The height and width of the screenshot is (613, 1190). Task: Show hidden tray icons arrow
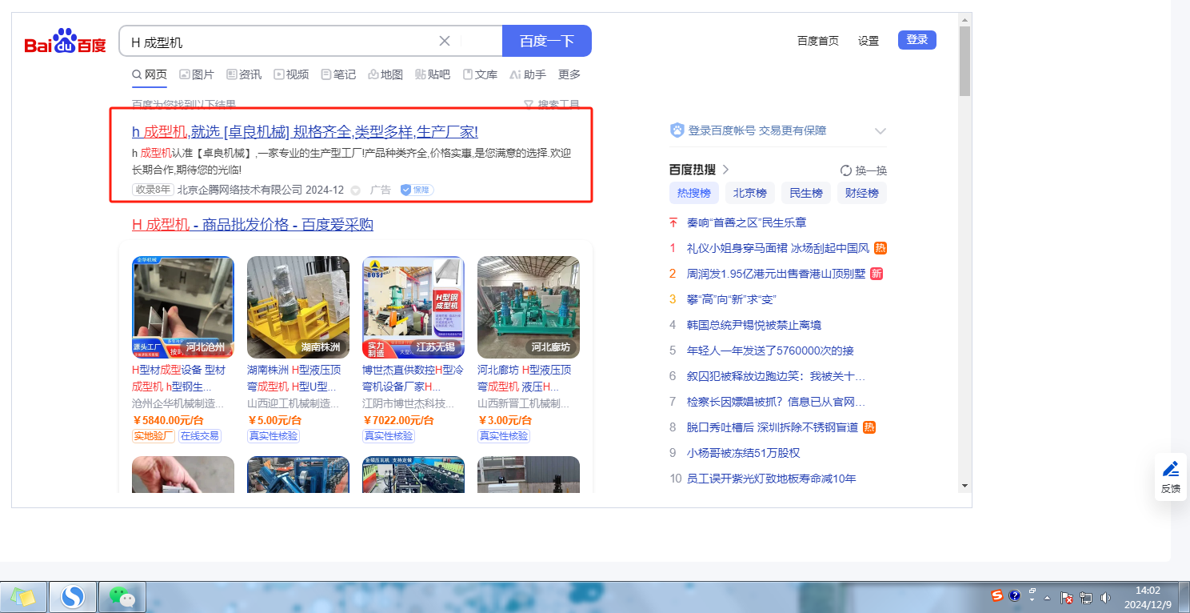(1047, 598)
